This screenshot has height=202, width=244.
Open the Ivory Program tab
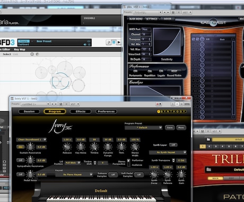(55, 112)
